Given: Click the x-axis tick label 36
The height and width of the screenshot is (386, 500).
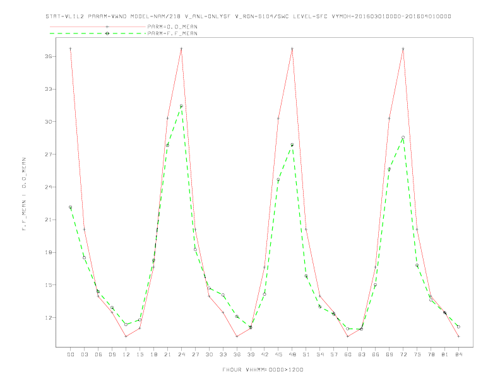Looking at the screenshot, I should (x=237, y=354).
